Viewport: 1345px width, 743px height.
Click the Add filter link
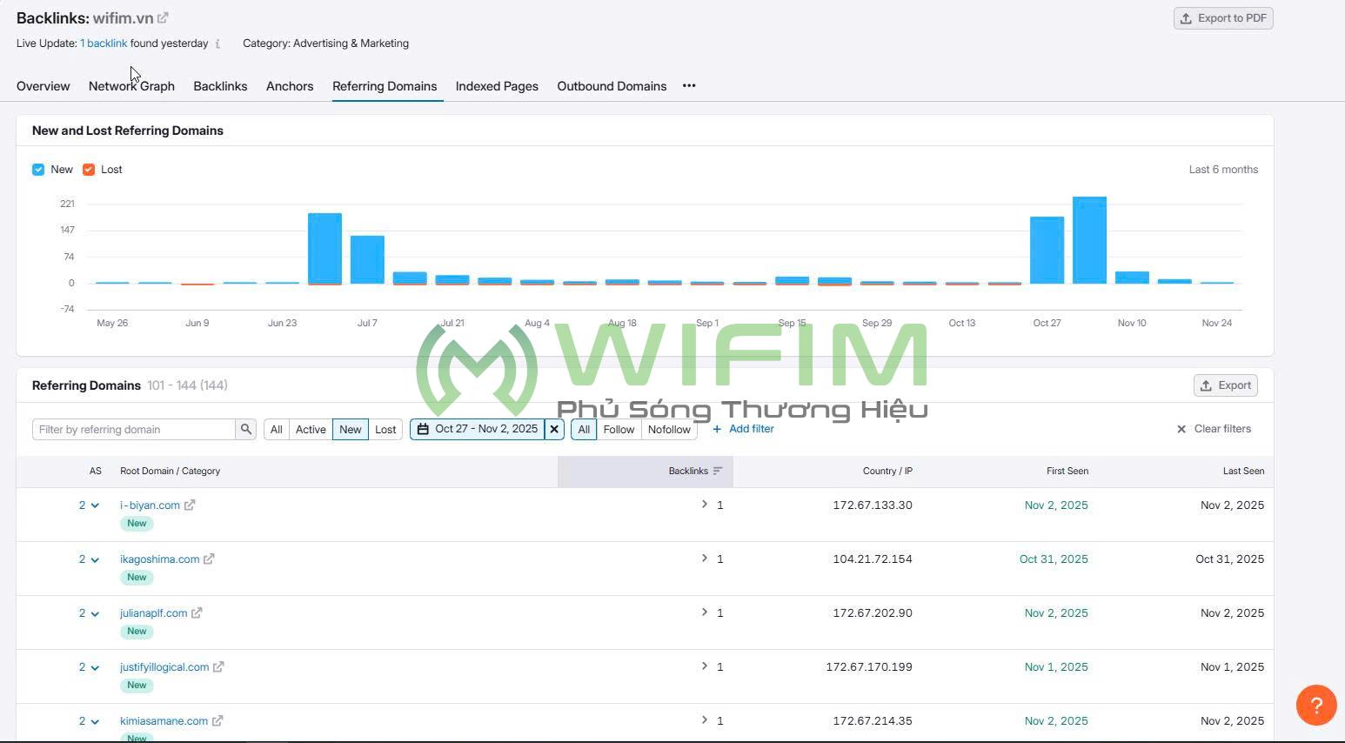tap(743, 429)
